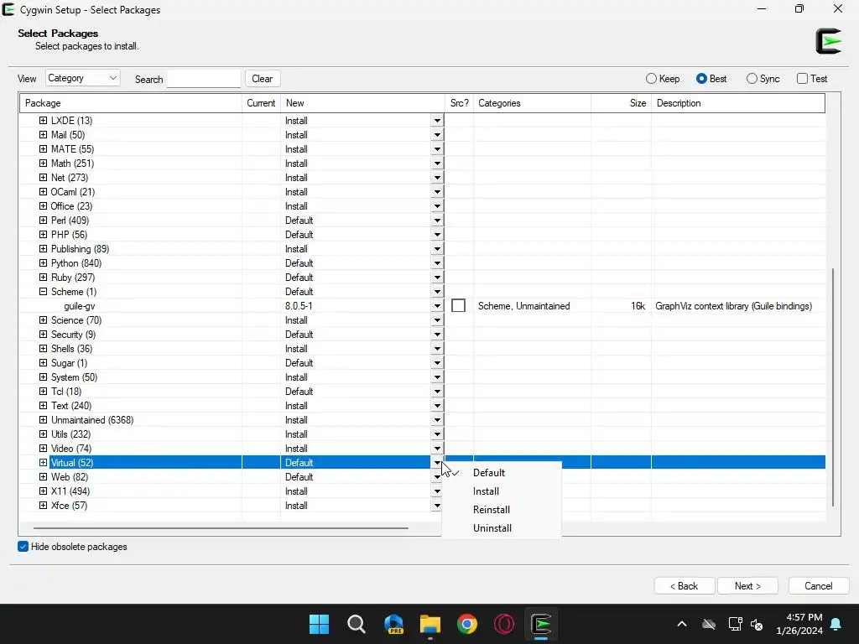Expand the Video (74) category

click(x=44, y=448)
